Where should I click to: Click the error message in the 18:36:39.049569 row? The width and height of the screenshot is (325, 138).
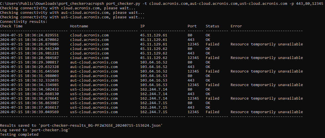click(x=267, y=112)
